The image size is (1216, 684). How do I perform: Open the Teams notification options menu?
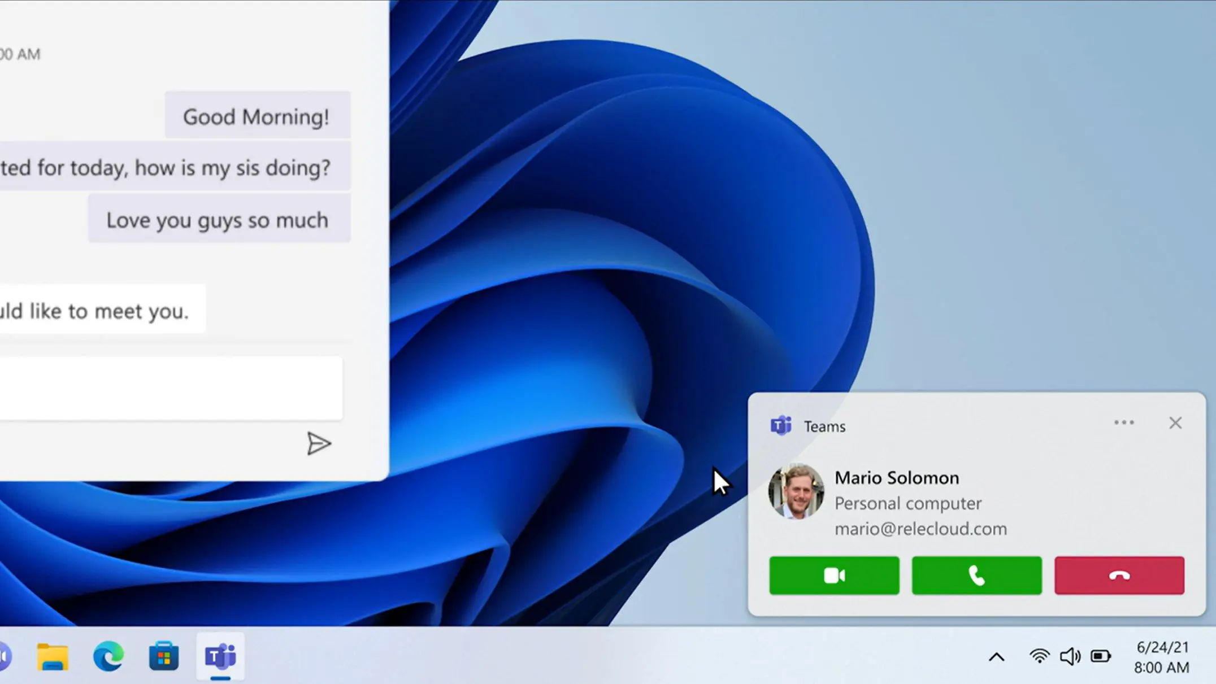pyautogui.click(x=1124, y=422)
